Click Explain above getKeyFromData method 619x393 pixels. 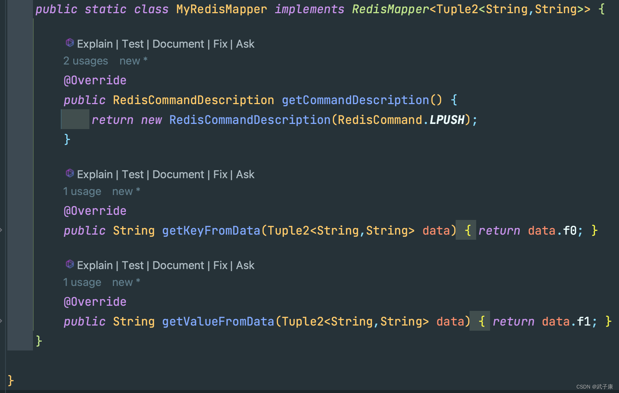95,175
